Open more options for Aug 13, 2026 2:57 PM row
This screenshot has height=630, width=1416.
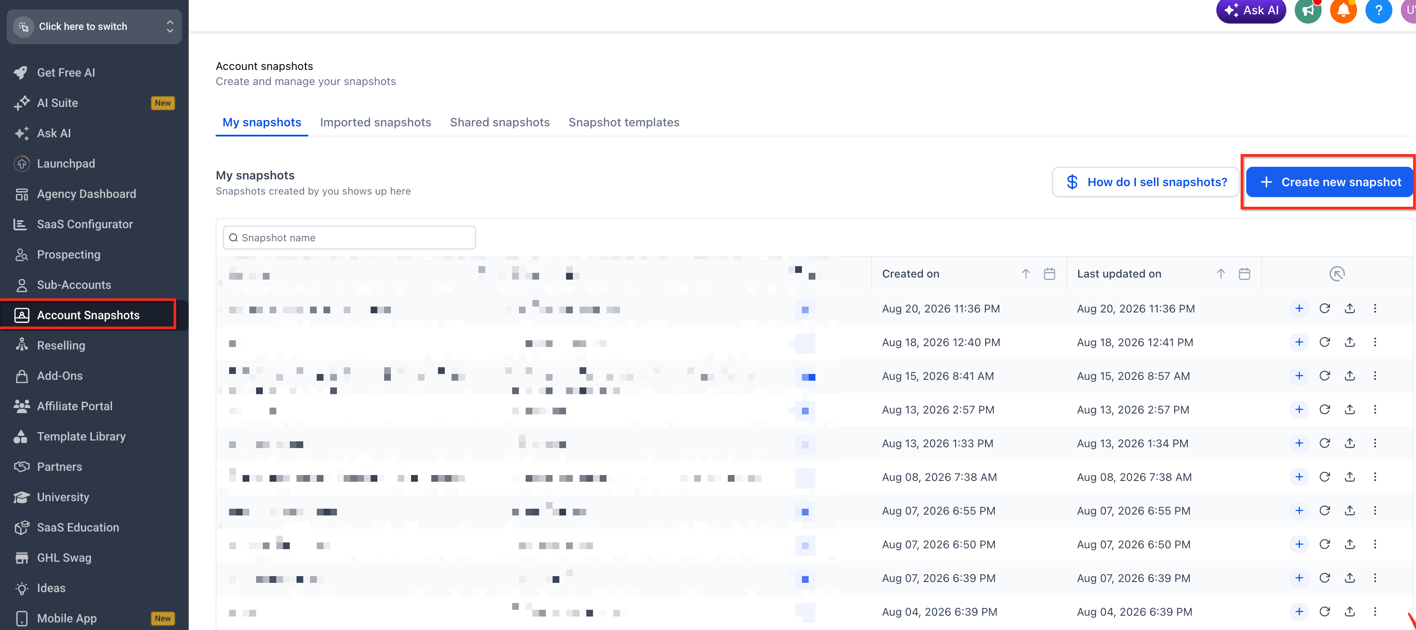(1375, 410)
